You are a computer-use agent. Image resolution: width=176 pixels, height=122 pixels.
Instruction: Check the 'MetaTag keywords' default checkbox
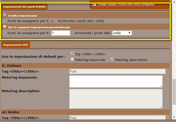tap(72, 59)
